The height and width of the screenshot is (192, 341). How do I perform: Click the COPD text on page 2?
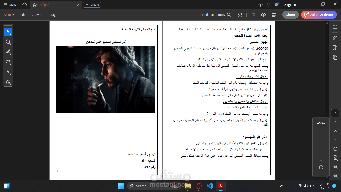coord(262,48)
